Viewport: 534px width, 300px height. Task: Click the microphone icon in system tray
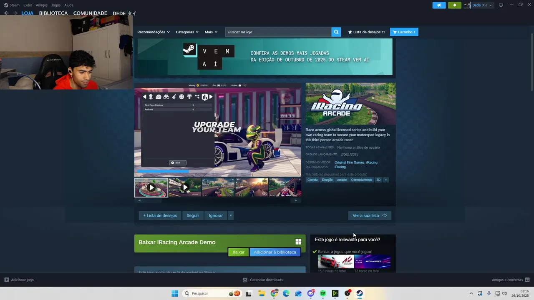489,293
